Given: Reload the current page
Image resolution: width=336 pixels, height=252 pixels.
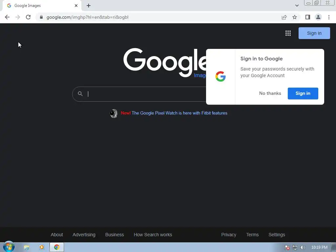Looking at the screenshot, I should pos(28,17).
